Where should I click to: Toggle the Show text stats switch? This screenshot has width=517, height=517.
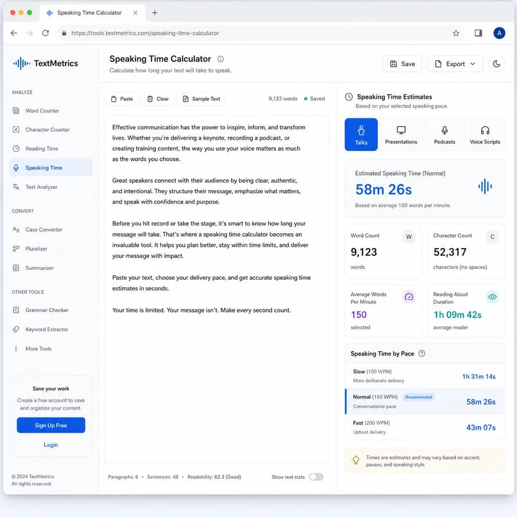coord(316,477)
